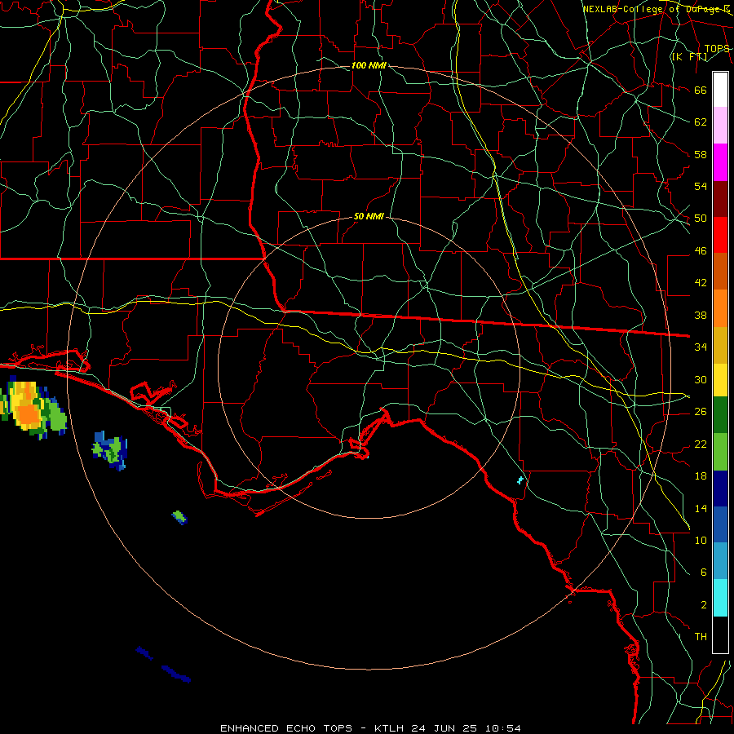Click the '66' label on the scale
Viewport: 734px width, 734px height.
(701, 90)
